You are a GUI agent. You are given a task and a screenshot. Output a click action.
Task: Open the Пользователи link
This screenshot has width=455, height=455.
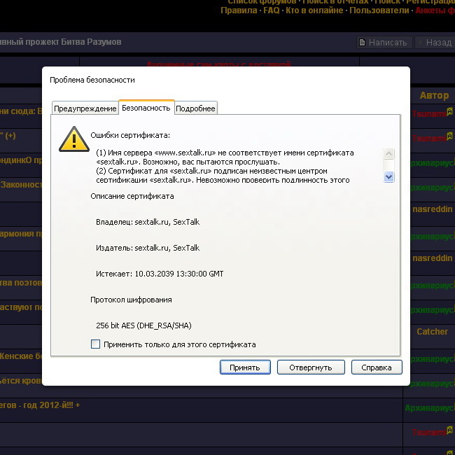pyautogui.click(x=379, y=10)
